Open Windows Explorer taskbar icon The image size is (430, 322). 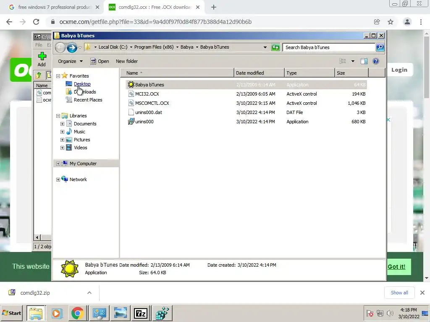pyautogui.click(x=36, y=313)
